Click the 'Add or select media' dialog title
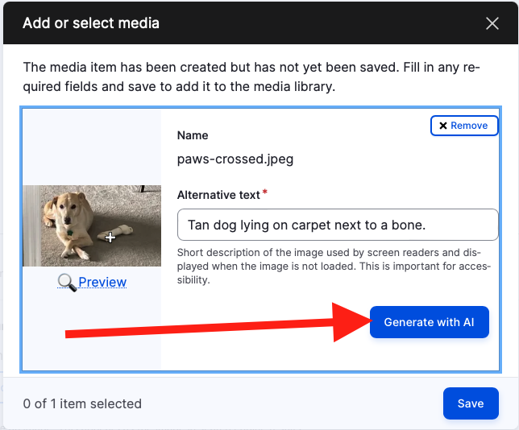This screenshot has width=519, height=430. pos(91,23)
